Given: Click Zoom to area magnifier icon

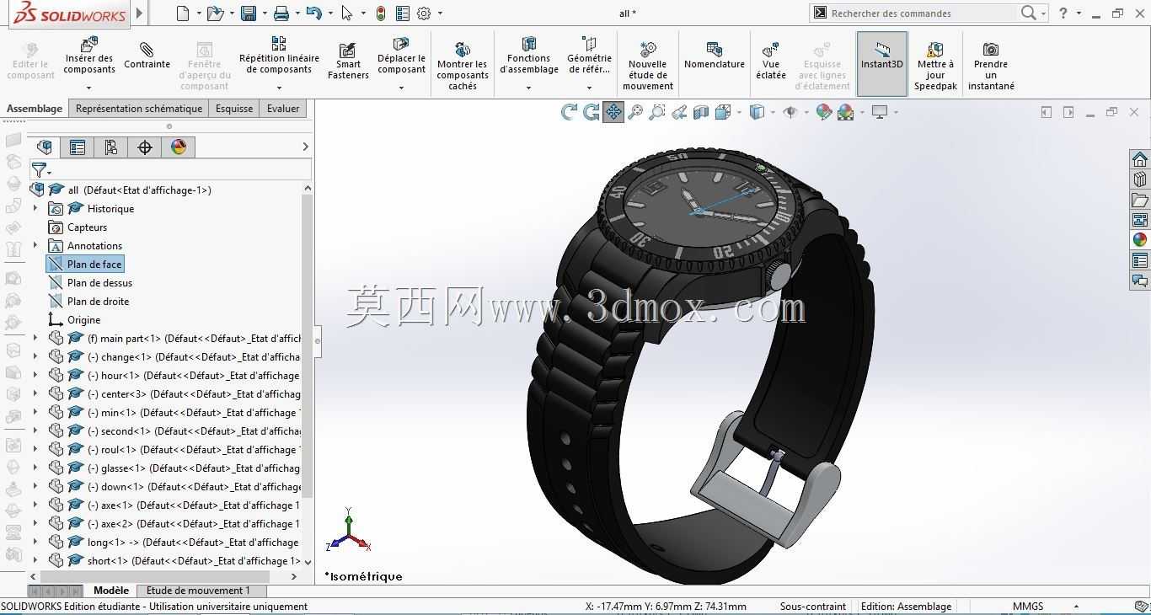Looking at the screenshot, I should click(657, 112).
